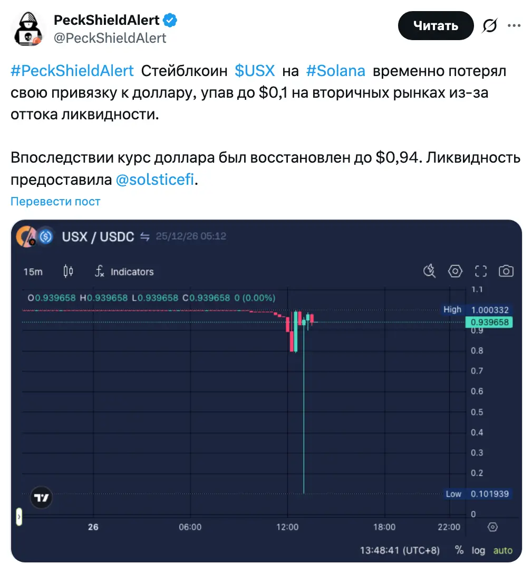Take a chart snapshot with camera icon
The width and height of the screenshot is (532, 564).
point(506,271)
